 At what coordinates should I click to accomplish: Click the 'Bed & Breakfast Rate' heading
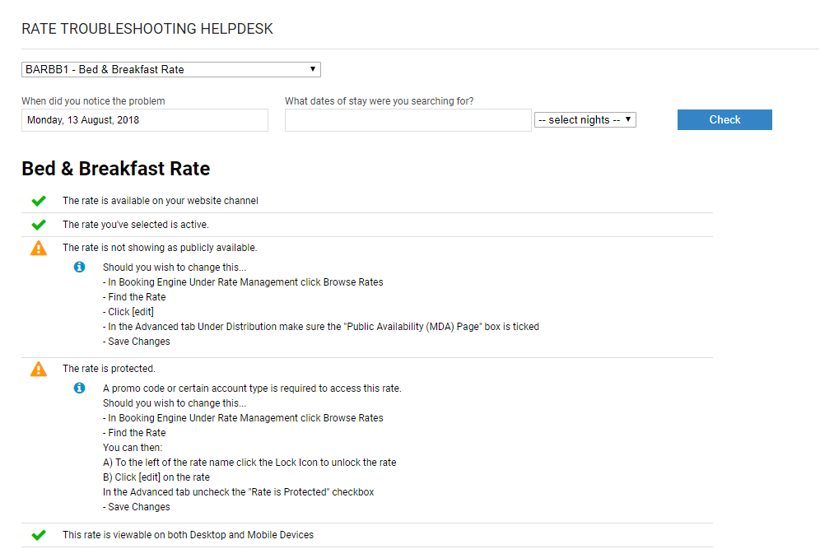(x=115, y=169)
